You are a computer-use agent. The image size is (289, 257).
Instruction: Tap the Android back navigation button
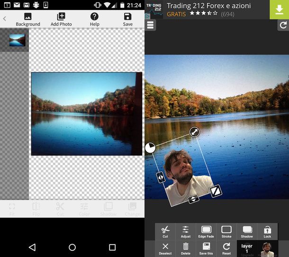[32, 247]
